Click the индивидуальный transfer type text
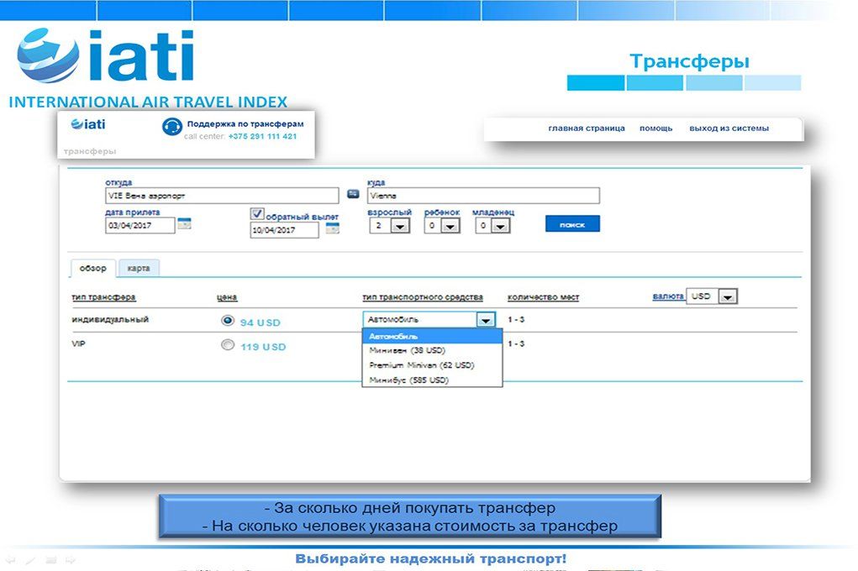858x571 pixels. tap(110, 319)
